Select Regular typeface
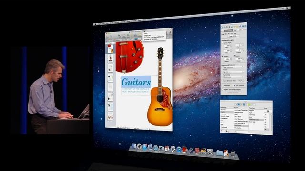305x171 pixels. (x=252, y=111)
